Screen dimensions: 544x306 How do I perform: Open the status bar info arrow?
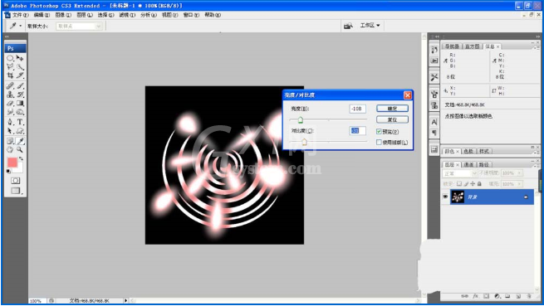click(125, 300)
